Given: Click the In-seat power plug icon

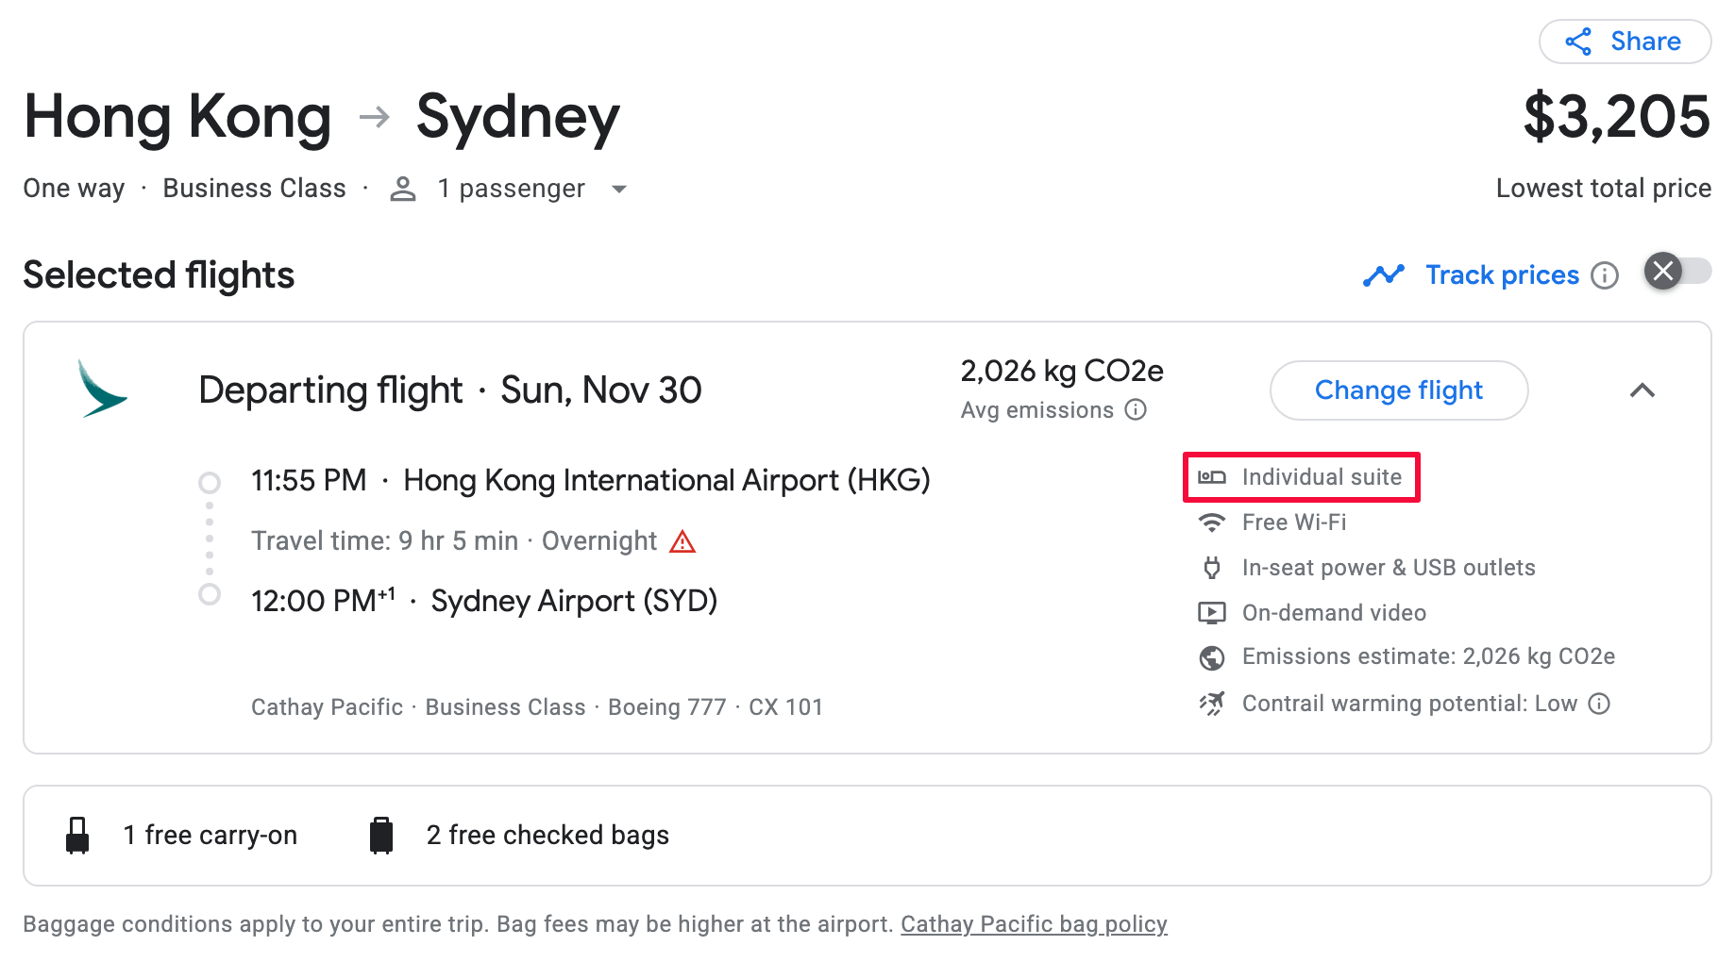Looking at the screenshot, I should (1212, 568).
